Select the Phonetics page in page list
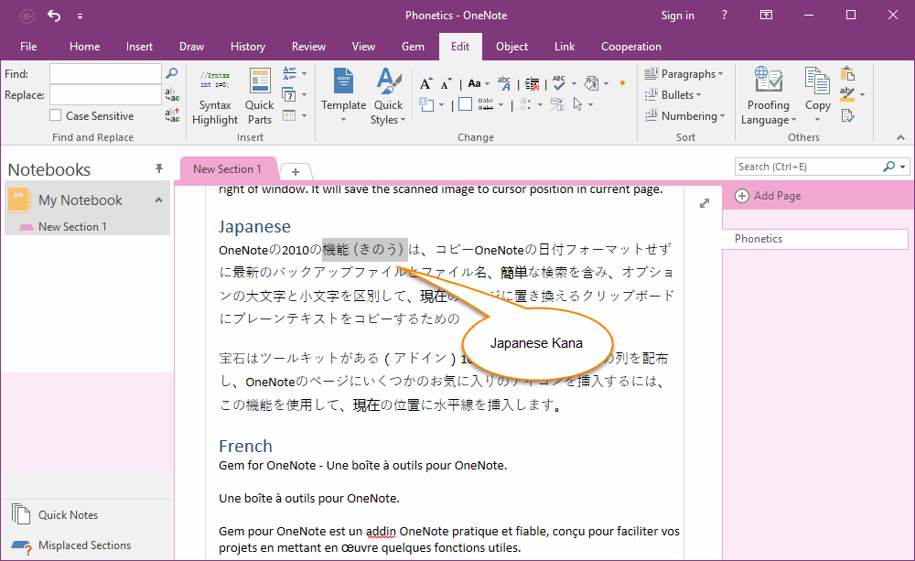This screenshot has height=561, width=915. coord(814,239)
